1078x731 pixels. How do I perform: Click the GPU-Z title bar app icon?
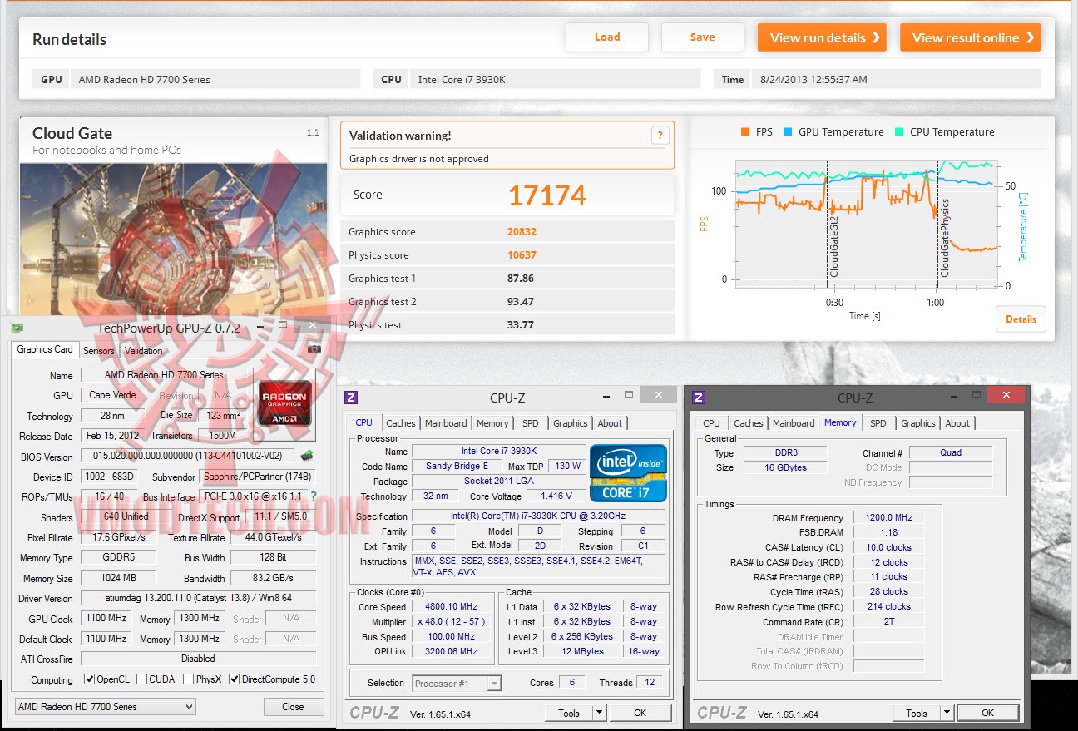(17, 328)
